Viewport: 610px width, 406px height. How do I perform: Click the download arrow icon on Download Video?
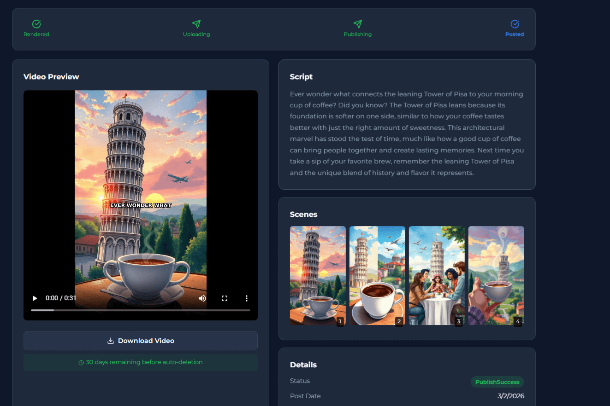coord(110,341)
